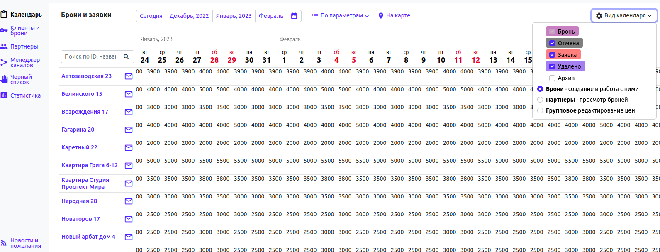Collapse the Вид календаря dropdown
Screen dimensions: 660x252
coord(624,16)
